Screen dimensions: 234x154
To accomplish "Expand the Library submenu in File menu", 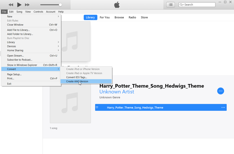I will (x=31, y=42).
